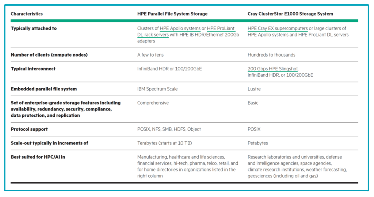374x197 pixels.
Task: Click the Typical interconnect row label
Action: (x=33, y=69)
